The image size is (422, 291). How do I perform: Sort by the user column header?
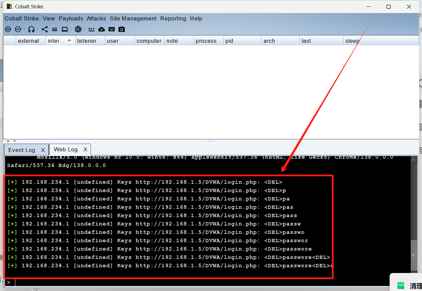pyautogui.click(x=120, y=41)
